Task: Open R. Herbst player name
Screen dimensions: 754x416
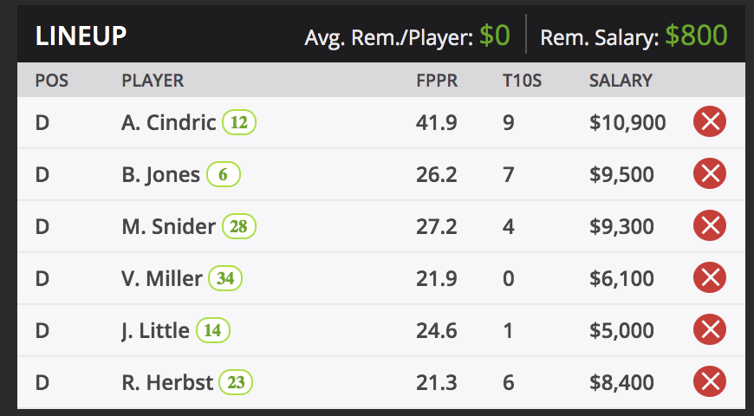Action: tap(167, 383)
